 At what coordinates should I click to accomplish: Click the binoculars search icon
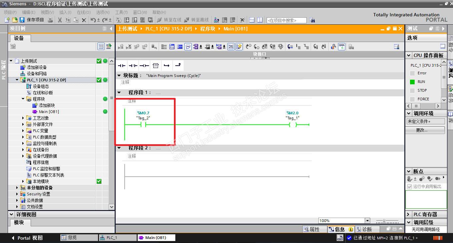[312, 20]
